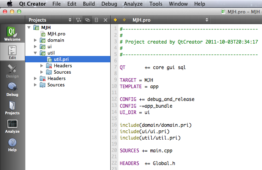262x170 pixels.
Task: Open the Welcome mode
Action: [x=12, y=34]
